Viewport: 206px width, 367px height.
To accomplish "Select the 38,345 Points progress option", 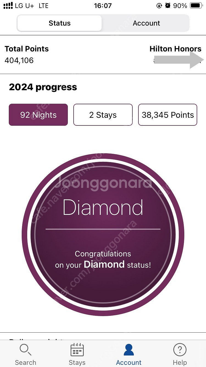I will point(168,115).
